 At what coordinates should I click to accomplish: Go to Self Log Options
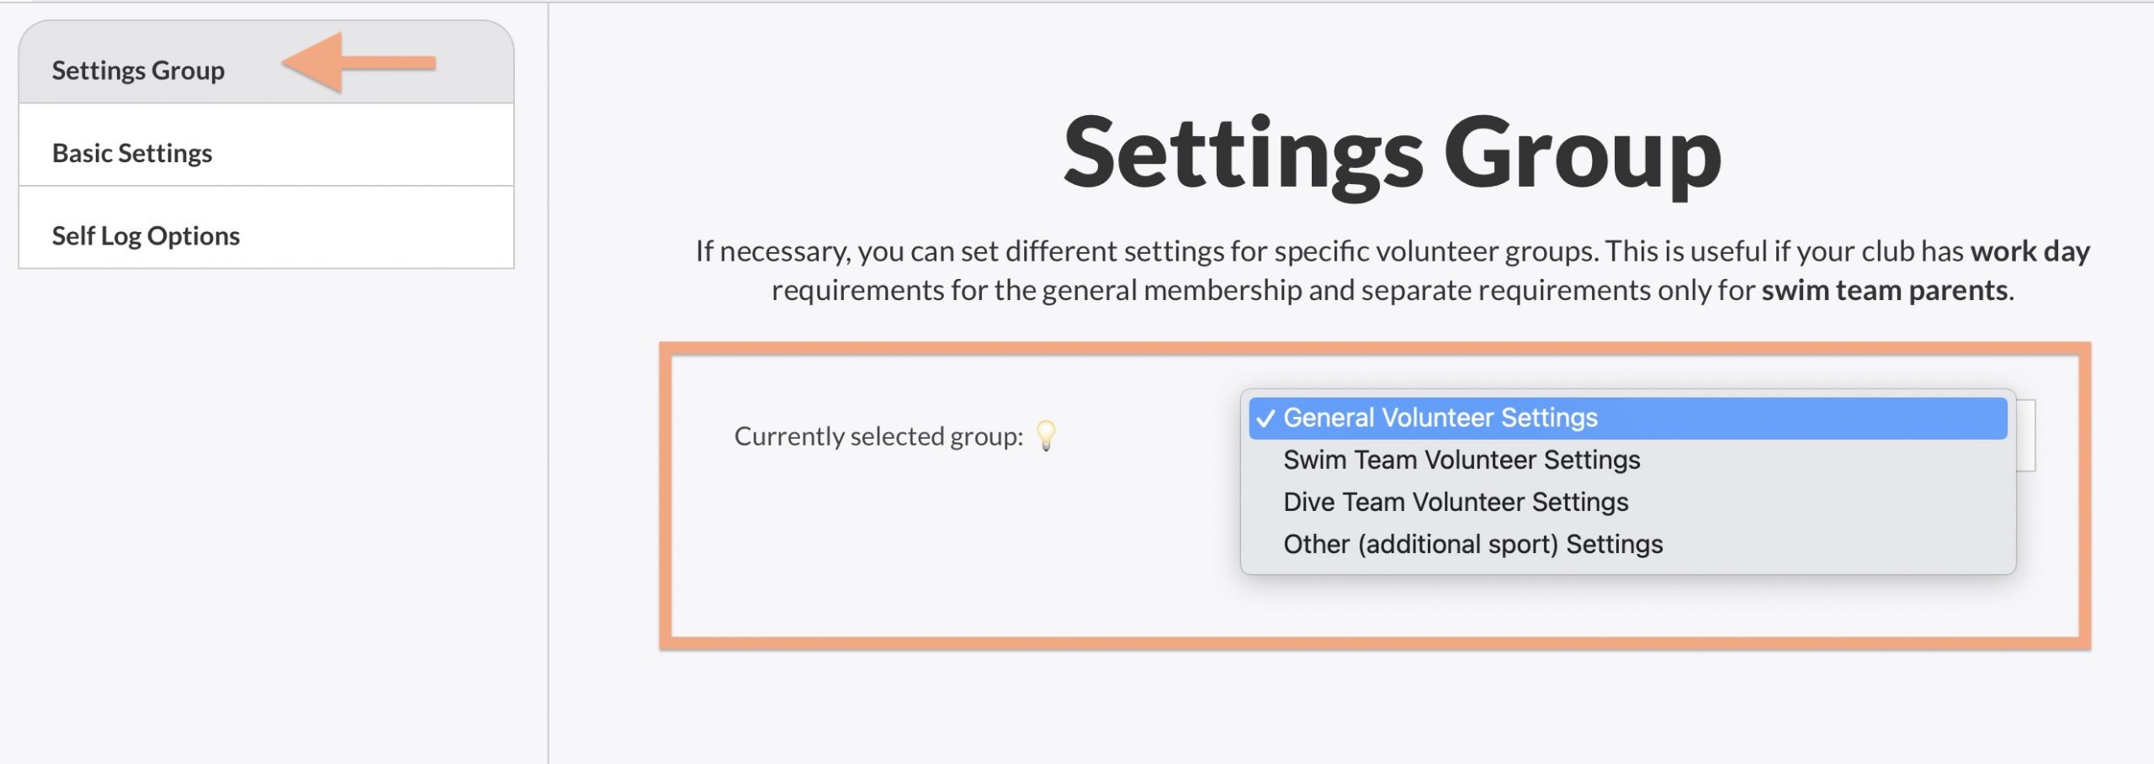point(146,236)
